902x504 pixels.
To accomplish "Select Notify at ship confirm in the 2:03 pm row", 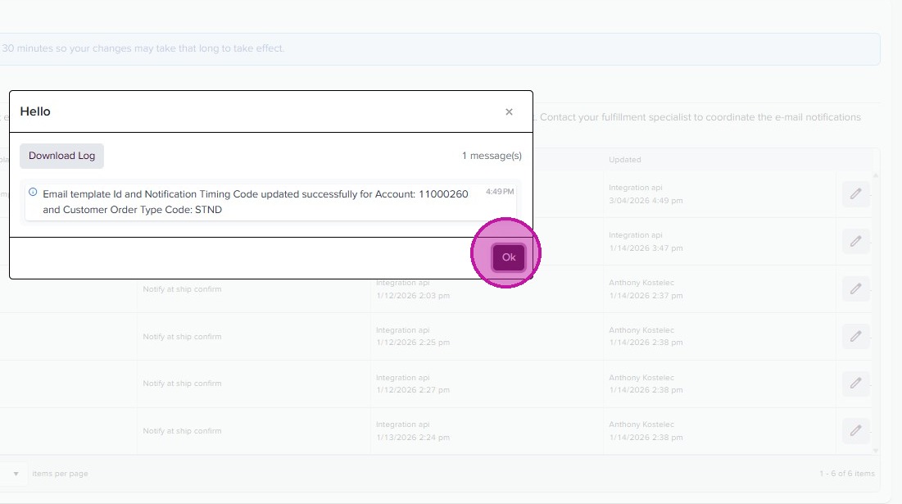I will [x=182, y=289].
